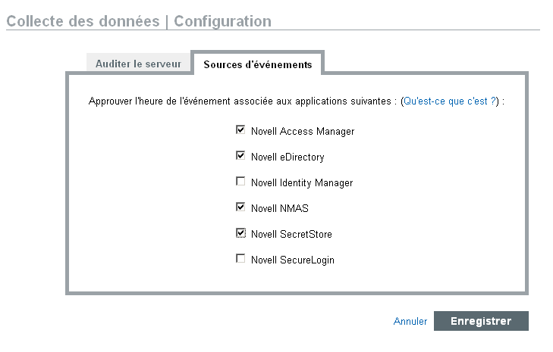The width and height of the screenshot is (553, 352).
Task: Click the Annuler link
Action: pyautogui.click(x=410, y=321)
